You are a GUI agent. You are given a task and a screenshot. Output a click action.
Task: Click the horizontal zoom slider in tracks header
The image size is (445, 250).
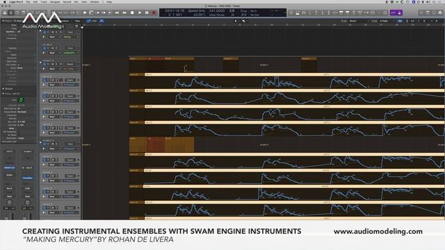point(433,21)
